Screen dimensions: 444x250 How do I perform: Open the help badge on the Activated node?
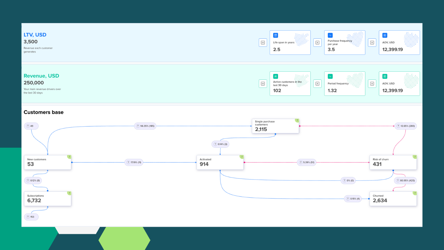241,157
